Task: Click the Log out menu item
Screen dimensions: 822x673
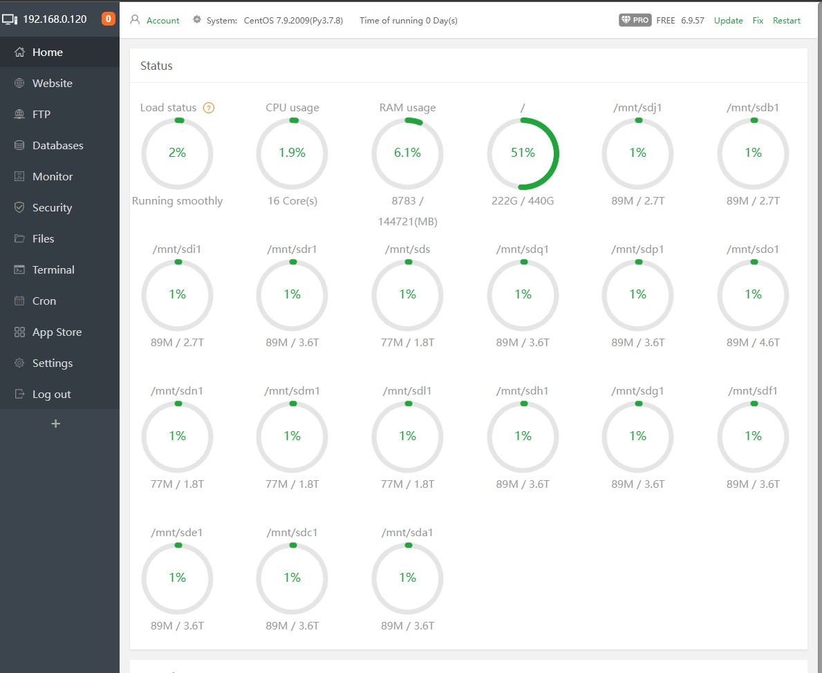Action: click(52, 395)
